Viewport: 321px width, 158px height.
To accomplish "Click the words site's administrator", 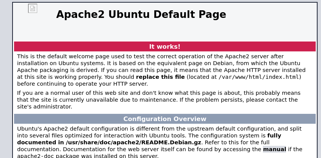I will [44, 107].
